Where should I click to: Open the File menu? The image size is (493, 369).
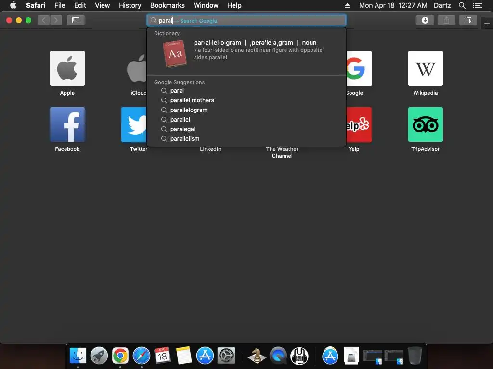[60, 5]
